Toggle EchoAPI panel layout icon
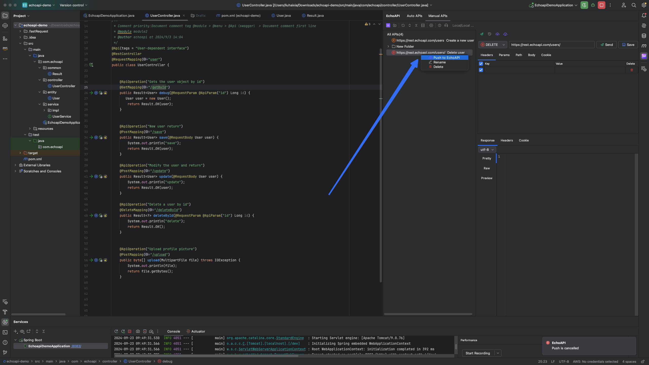This screenshot has height=365, width=649. [x=423, y=25]
